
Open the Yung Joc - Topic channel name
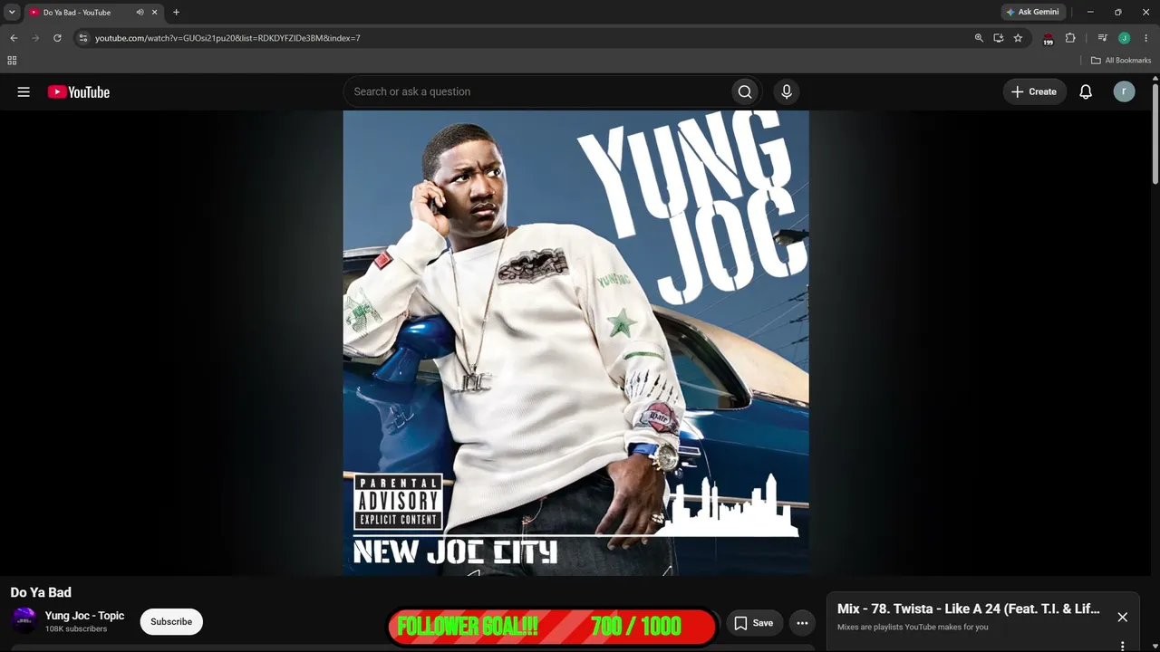point(85,616)
